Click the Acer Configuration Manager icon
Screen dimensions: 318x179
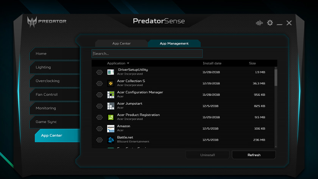coord(111,95)
